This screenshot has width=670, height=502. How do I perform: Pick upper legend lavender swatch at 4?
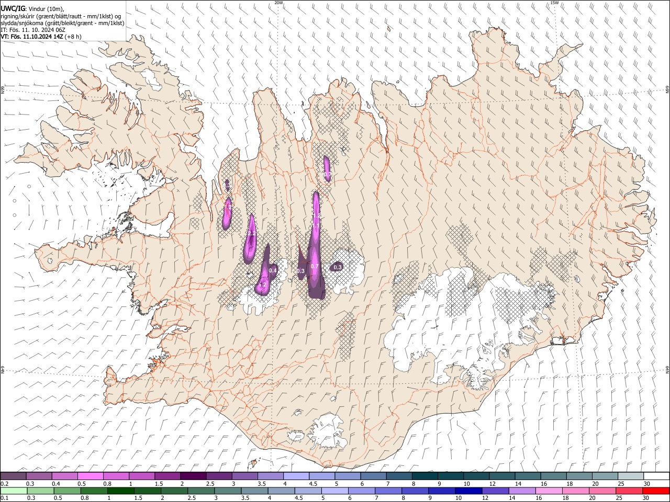tap(295, 476)
